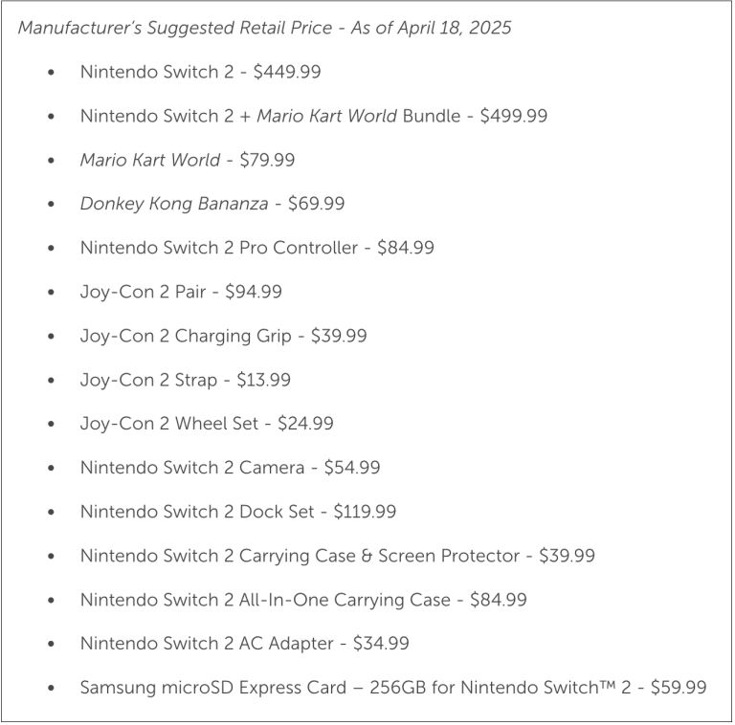Click the Samsung microSD Express Card line
Image resolution: width=735 pixels, height=725 pixels.
(x=393, y=688)
